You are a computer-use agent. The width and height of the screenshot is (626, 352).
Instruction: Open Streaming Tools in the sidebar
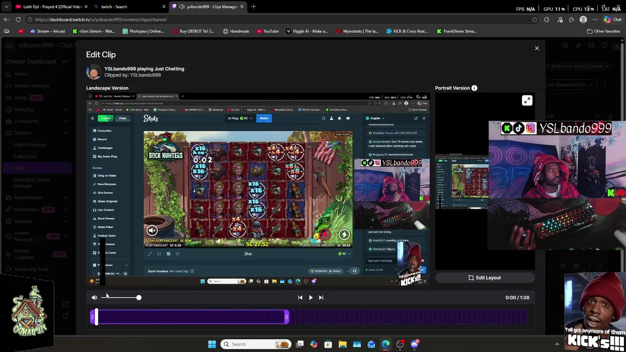click(31, 269)
